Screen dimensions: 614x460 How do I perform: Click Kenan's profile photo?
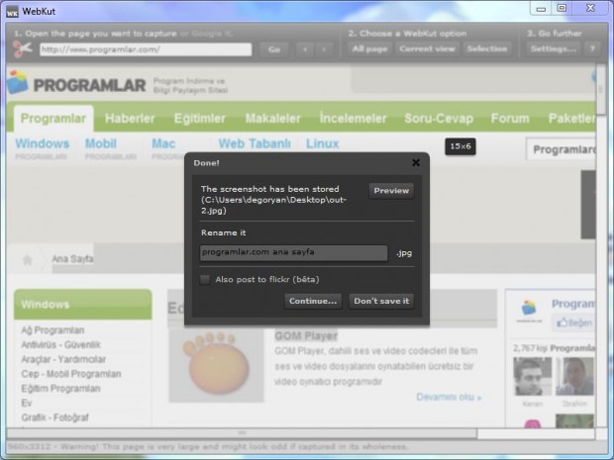click(532, 377)
